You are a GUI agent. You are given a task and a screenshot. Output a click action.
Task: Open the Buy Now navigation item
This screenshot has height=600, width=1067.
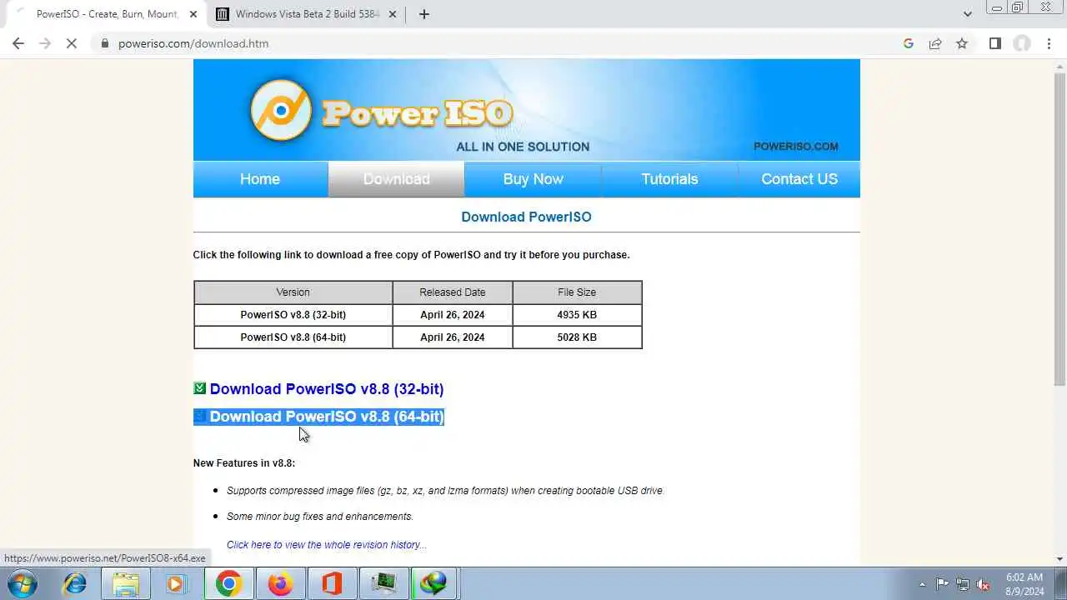click(533, 179)
